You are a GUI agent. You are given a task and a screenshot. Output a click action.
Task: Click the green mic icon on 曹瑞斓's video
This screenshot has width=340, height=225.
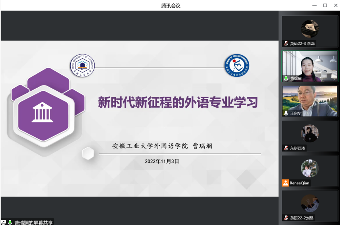(286, 78)
